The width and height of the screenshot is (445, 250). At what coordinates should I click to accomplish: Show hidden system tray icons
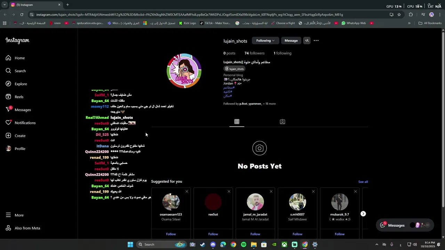[x=377, y=244]
